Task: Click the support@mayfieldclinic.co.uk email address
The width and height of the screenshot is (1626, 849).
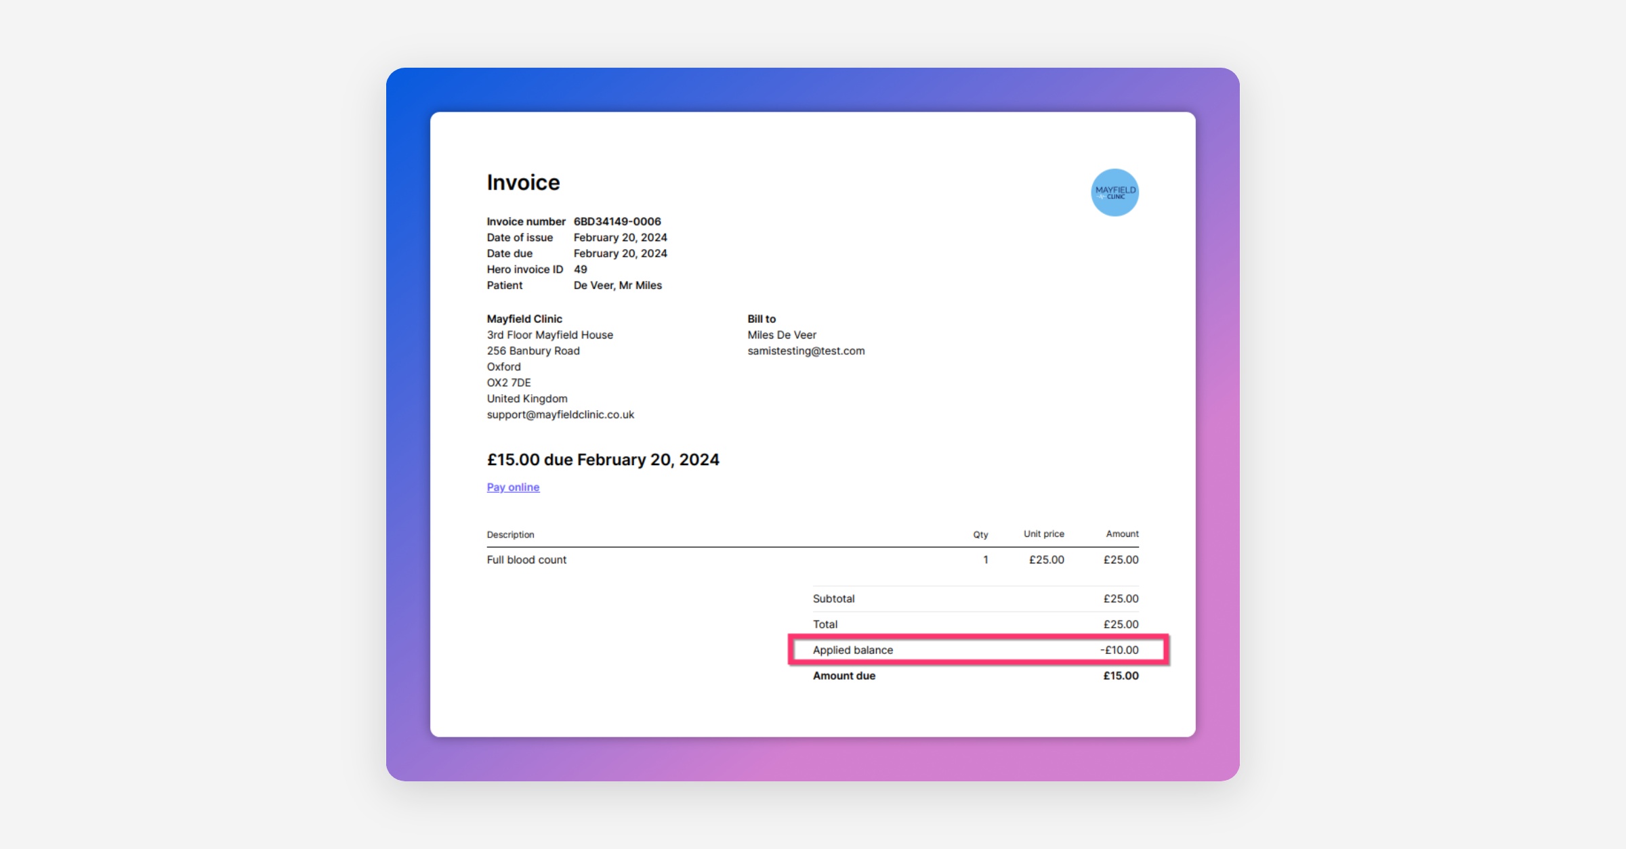Action: (560, 414)
